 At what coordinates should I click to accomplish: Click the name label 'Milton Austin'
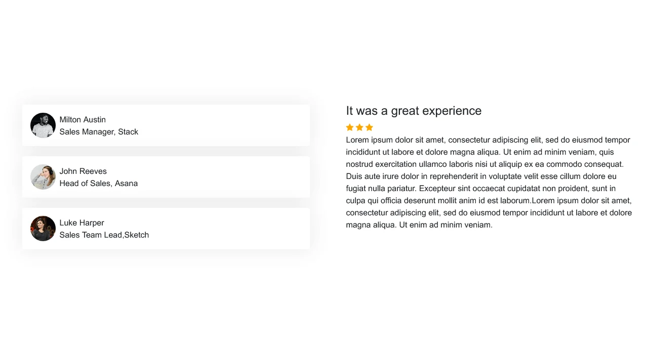pyautogui.click(x=83, y=120)
